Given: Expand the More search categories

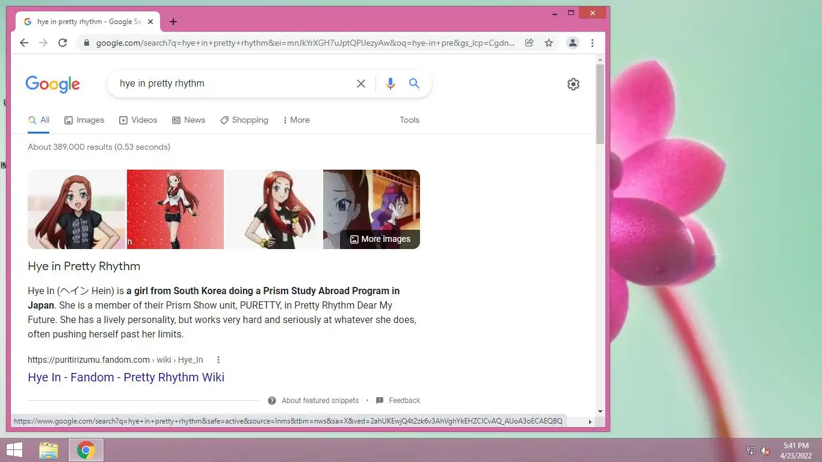Looking at the screenshot, I should [296, 120].
